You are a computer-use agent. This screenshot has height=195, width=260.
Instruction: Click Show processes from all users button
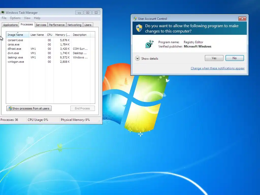coord(29,108)
